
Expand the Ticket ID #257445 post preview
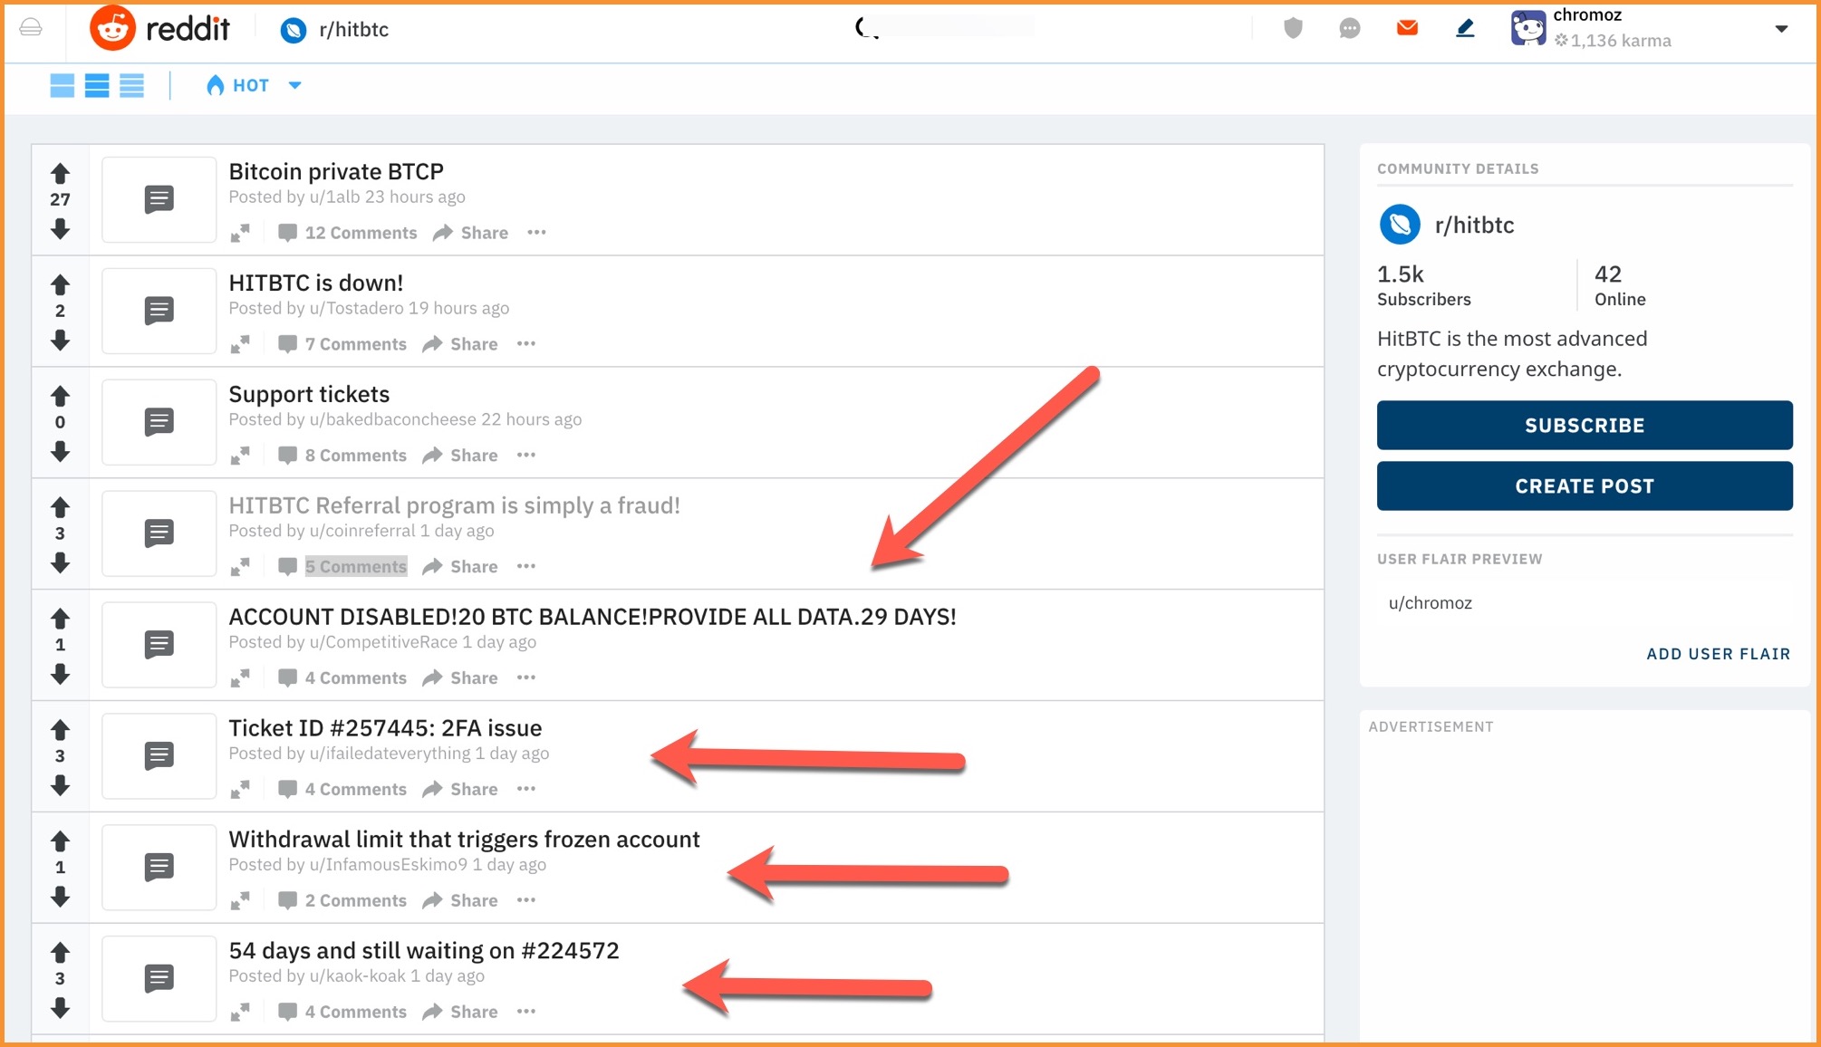pyautogui.click(x=240, y=790)
